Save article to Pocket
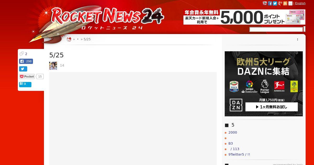Viewport: 314px width, 165px height. [x=27, y=76]
